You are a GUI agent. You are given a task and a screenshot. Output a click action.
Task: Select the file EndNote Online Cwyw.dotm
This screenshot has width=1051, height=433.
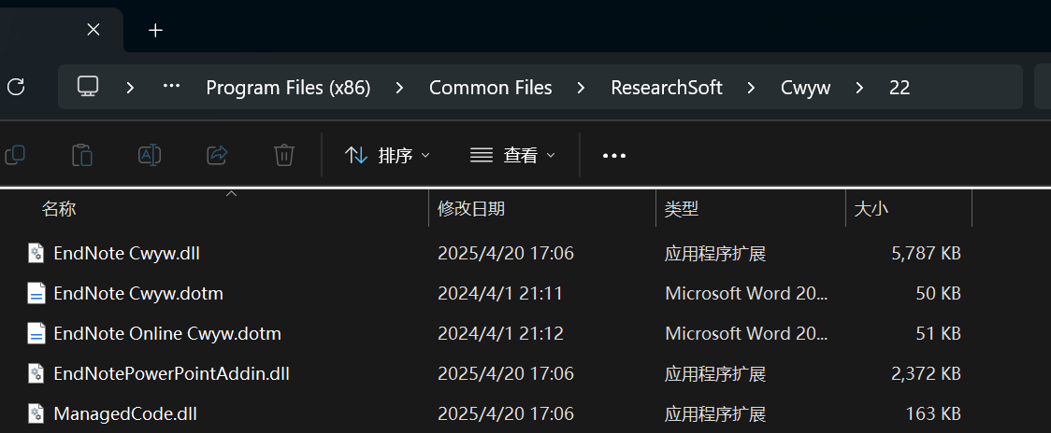pyautogui.click(x=166, y=334)
